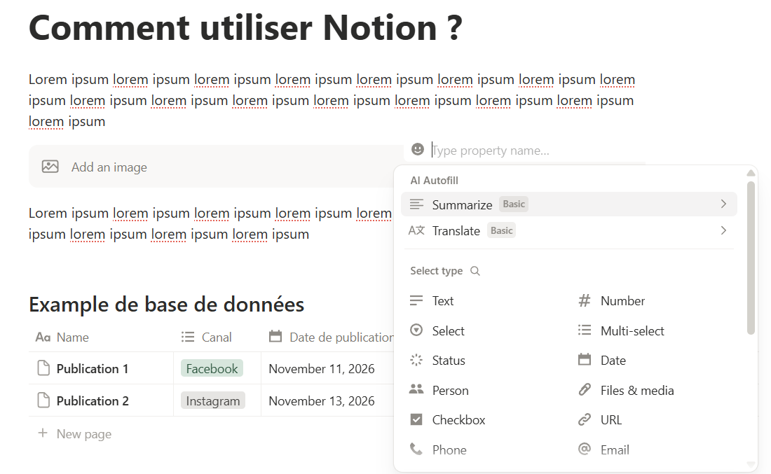
Task: Click the plus icon beside New page
Action: tap(43, 433)
